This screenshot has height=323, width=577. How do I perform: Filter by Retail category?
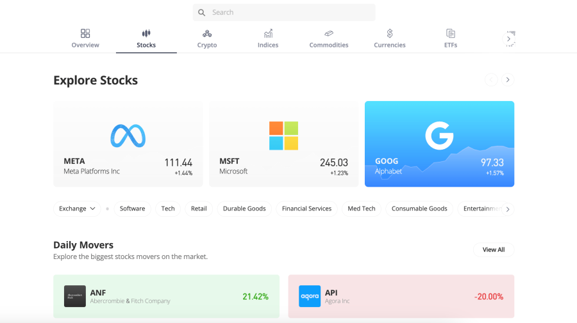pos(199,209)
